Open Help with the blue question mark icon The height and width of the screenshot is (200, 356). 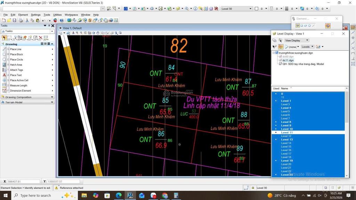click(x=62, y=20)
